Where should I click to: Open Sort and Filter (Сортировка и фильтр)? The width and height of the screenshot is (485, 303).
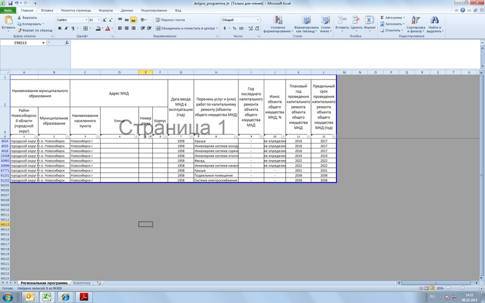pyautogui.click(x=416, y=24)
